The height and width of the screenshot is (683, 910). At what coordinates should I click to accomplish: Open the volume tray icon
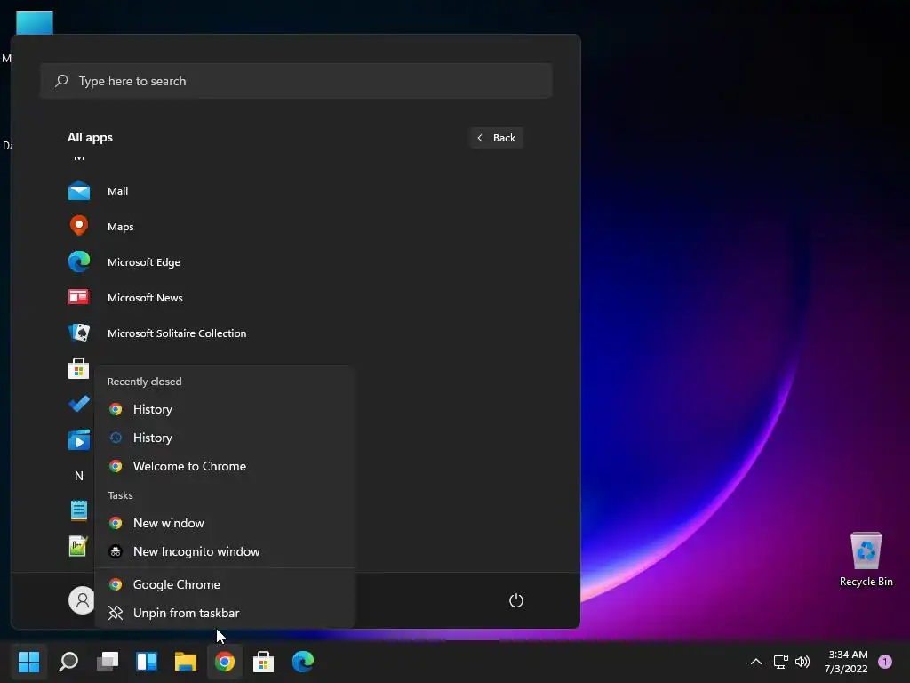pos(802,661)
